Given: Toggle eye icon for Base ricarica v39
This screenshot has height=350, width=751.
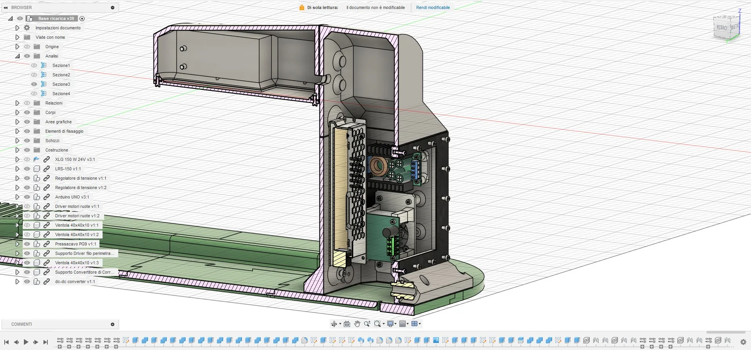Looking at the screenshot, I should [x=20, y=18].
